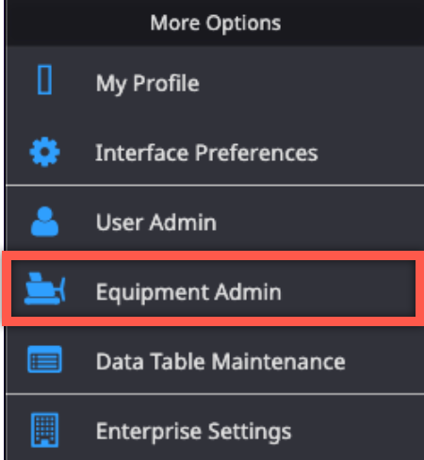Click "Admin" in the User Admin row
424x460 pixels.
[183, 222]
